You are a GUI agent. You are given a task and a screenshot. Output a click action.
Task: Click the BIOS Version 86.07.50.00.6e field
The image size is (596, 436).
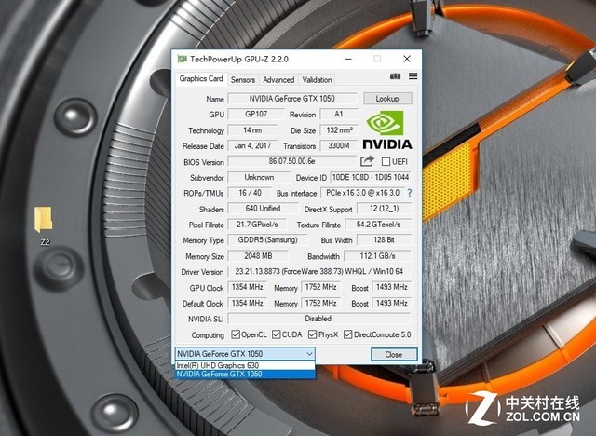tap(291, 161)
